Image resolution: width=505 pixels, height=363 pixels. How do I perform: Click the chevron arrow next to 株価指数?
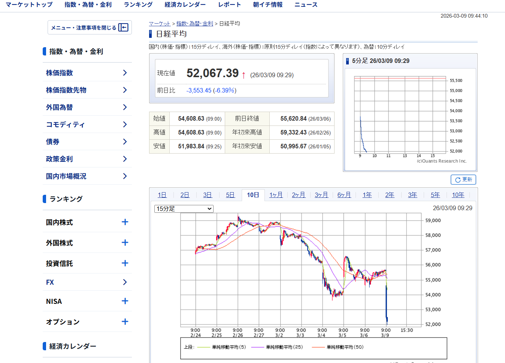(125, 73)
